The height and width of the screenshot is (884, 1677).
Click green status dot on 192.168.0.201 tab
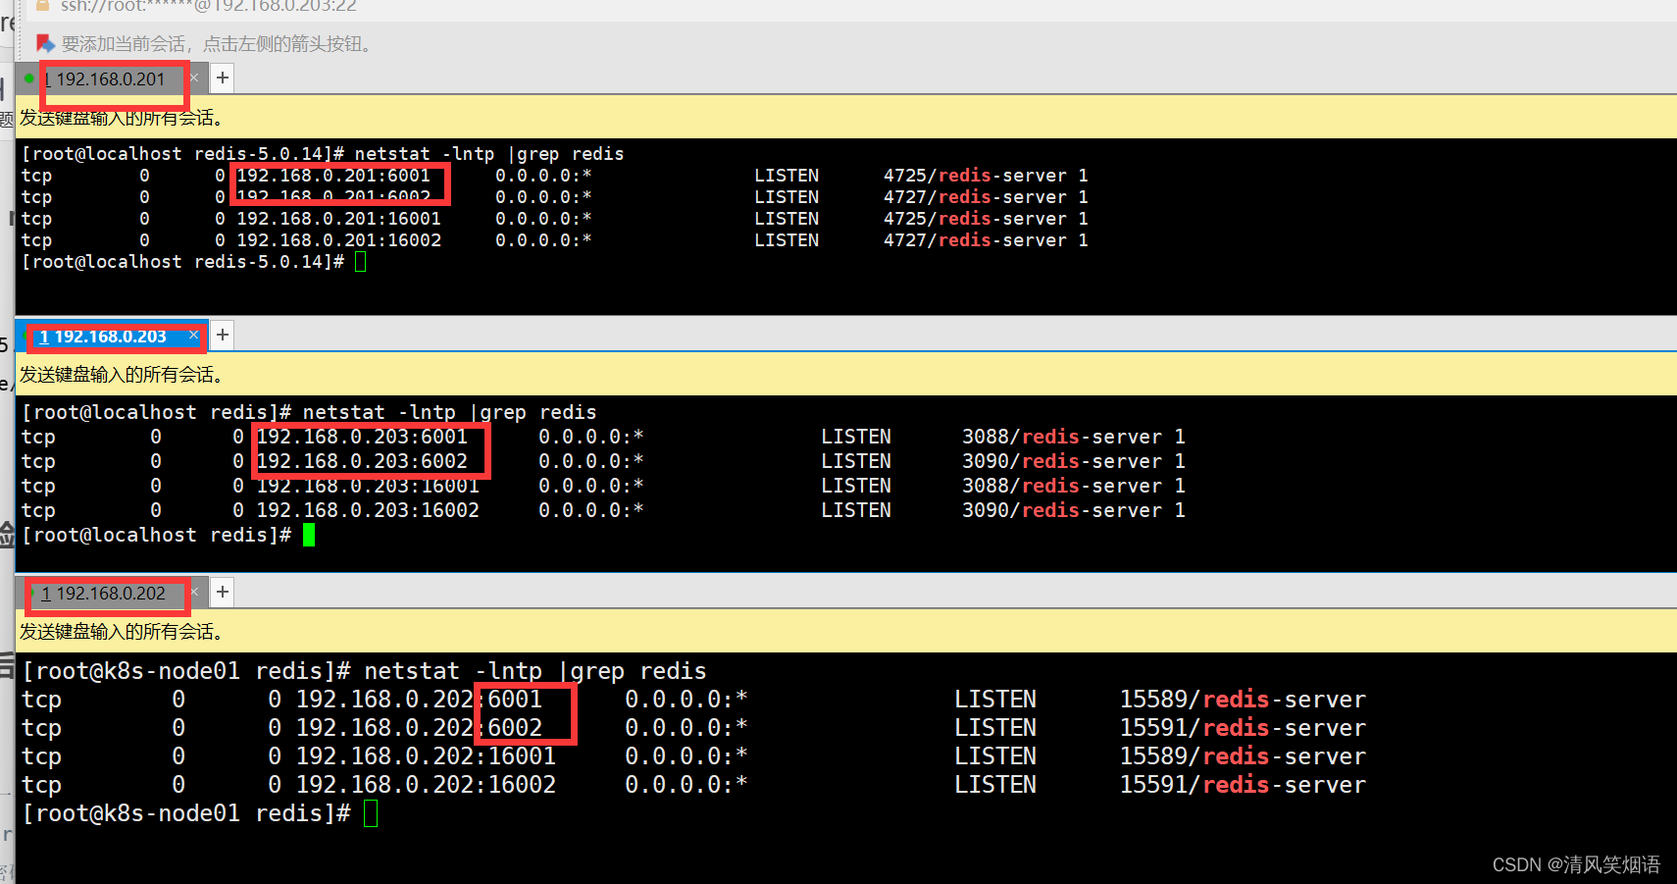coord(29,78)
